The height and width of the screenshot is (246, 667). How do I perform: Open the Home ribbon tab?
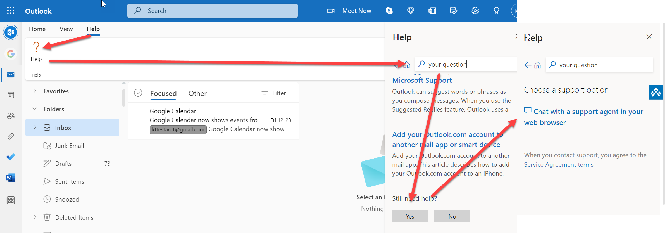pyautogui.click(x=37, y=29)
